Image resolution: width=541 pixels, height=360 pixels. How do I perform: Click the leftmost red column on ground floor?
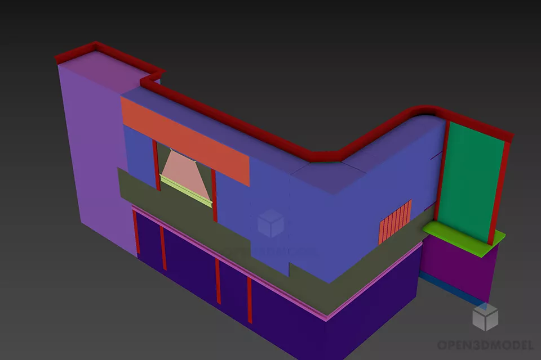[136, 232]
